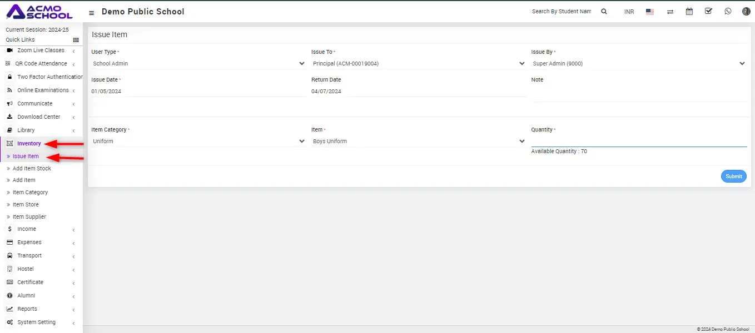Expand the Item Category dropdown
755x333 pixels.
coord(198,142)
